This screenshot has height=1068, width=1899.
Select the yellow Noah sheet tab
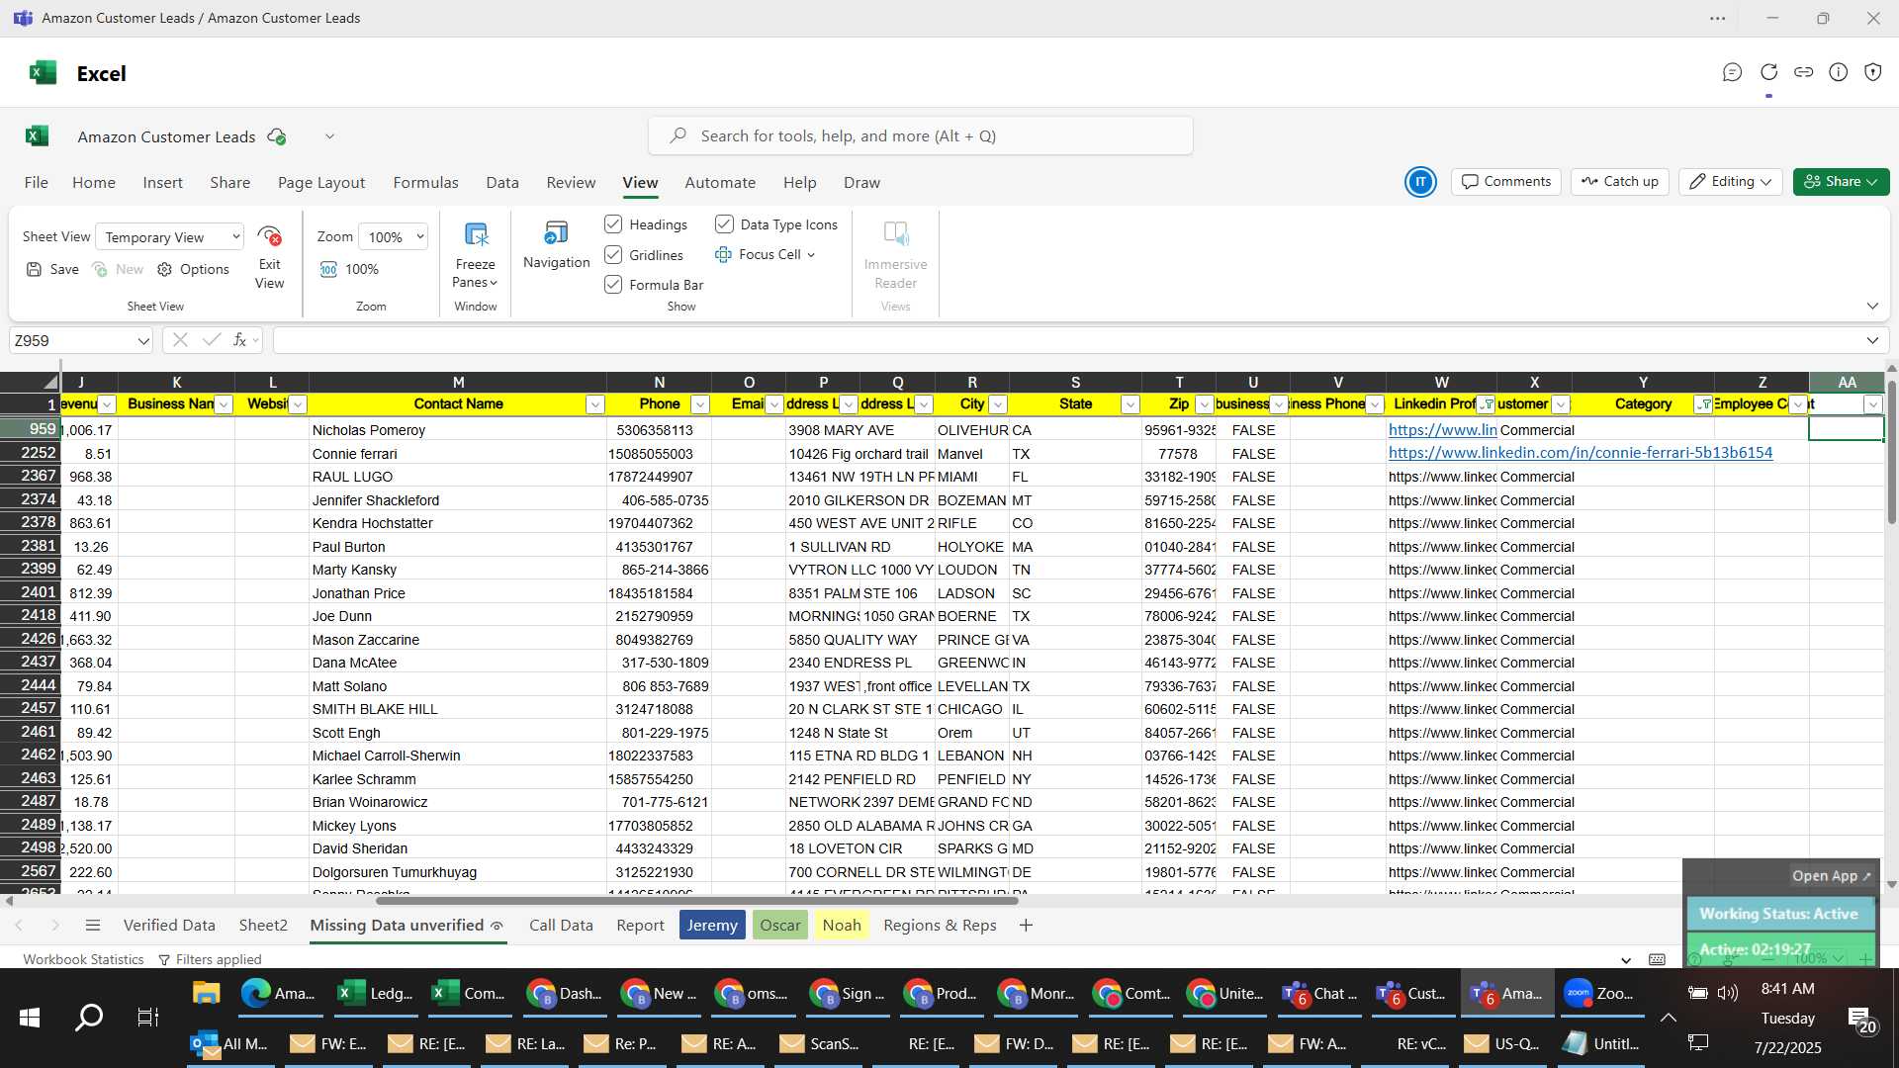click(x=842, y=926)
